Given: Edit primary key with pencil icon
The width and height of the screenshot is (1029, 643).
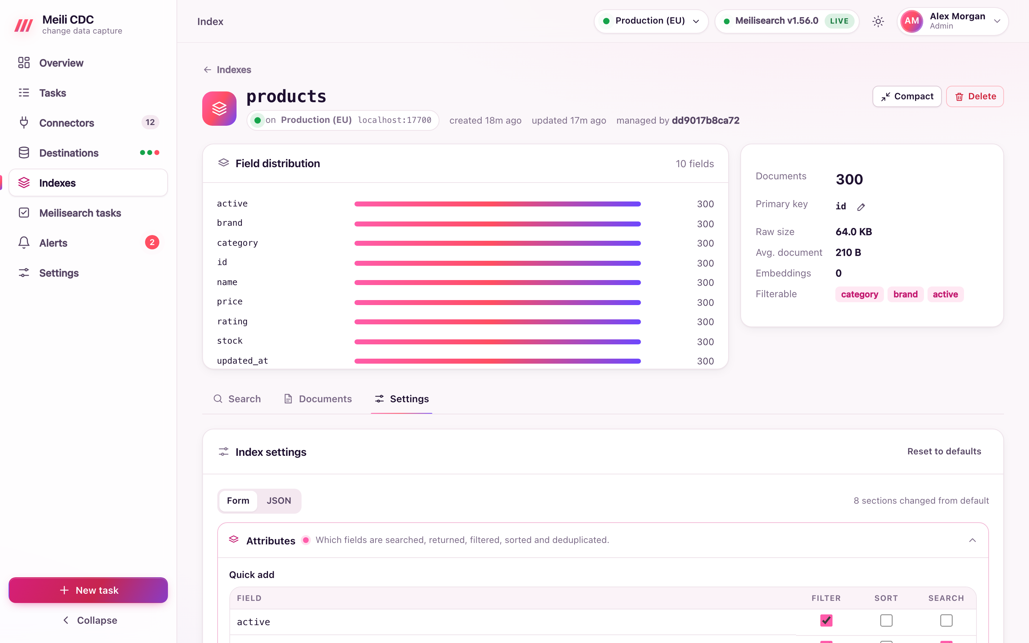Looking at the screenshot, I should (861, 207).
